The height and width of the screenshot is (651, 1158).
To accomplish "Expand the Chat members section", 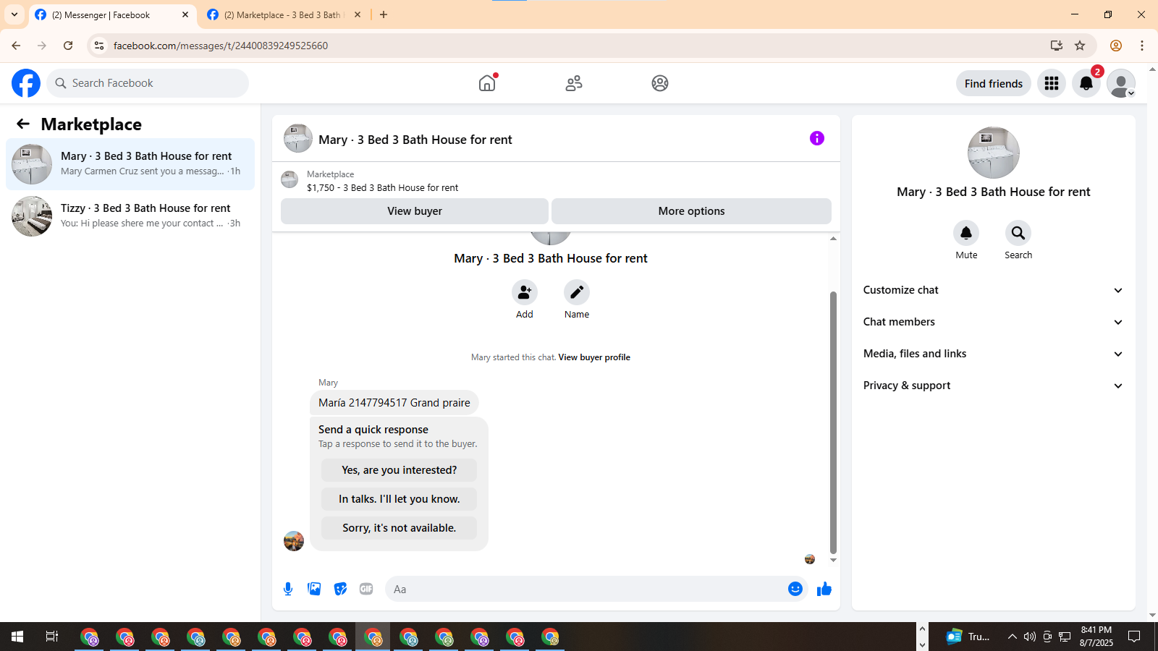I will (x=994, y=322).
